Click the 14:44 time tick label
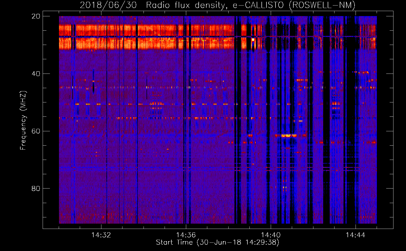The image size is (406, 251). pos(356,235)
